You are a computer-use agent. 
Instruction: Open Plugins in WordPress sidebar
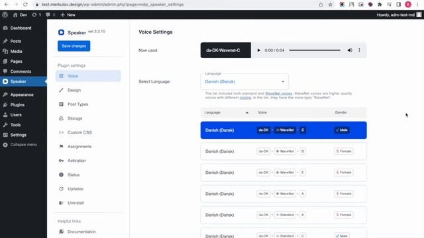pos(24,104)
